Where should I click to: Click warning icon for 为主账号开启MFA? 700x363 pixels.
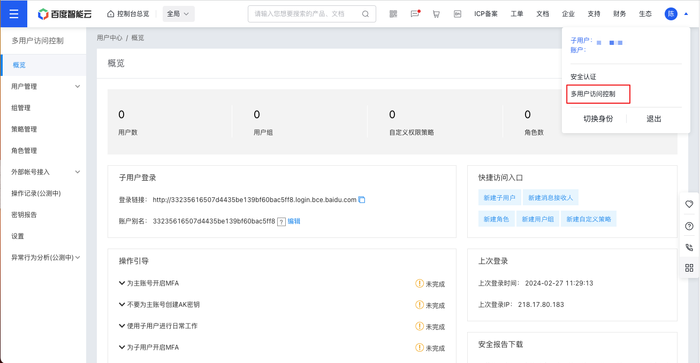click(x=420, y=283)
